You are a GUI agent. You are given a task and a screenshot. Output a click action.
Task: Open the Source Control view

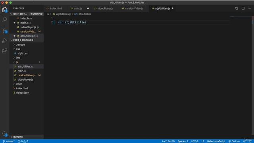4,30
